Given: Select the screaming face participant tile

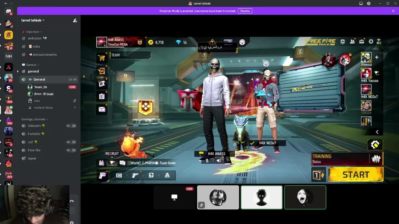Looking at the screenshot, I should (x=305, y=197).
